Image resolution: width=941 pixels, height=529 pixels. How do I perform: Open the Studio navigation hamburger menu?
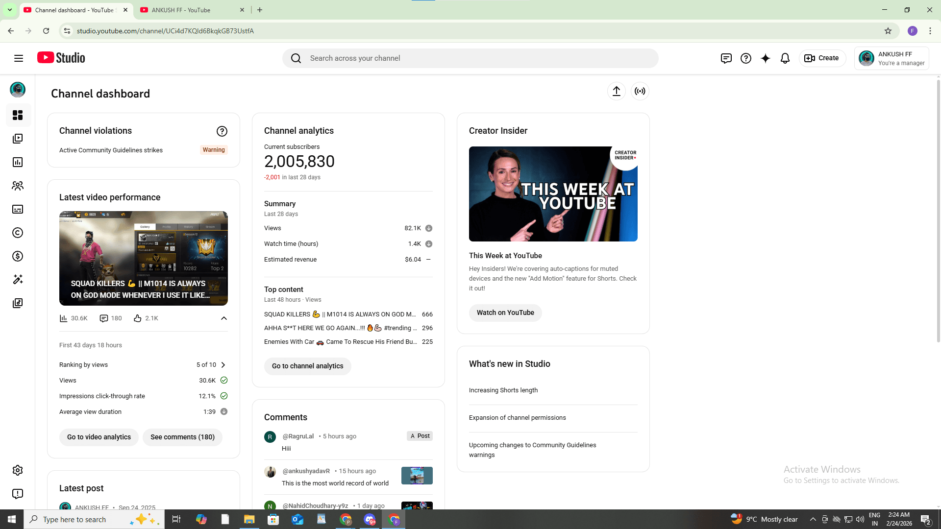pyautogui.click(x=19, y=58)
